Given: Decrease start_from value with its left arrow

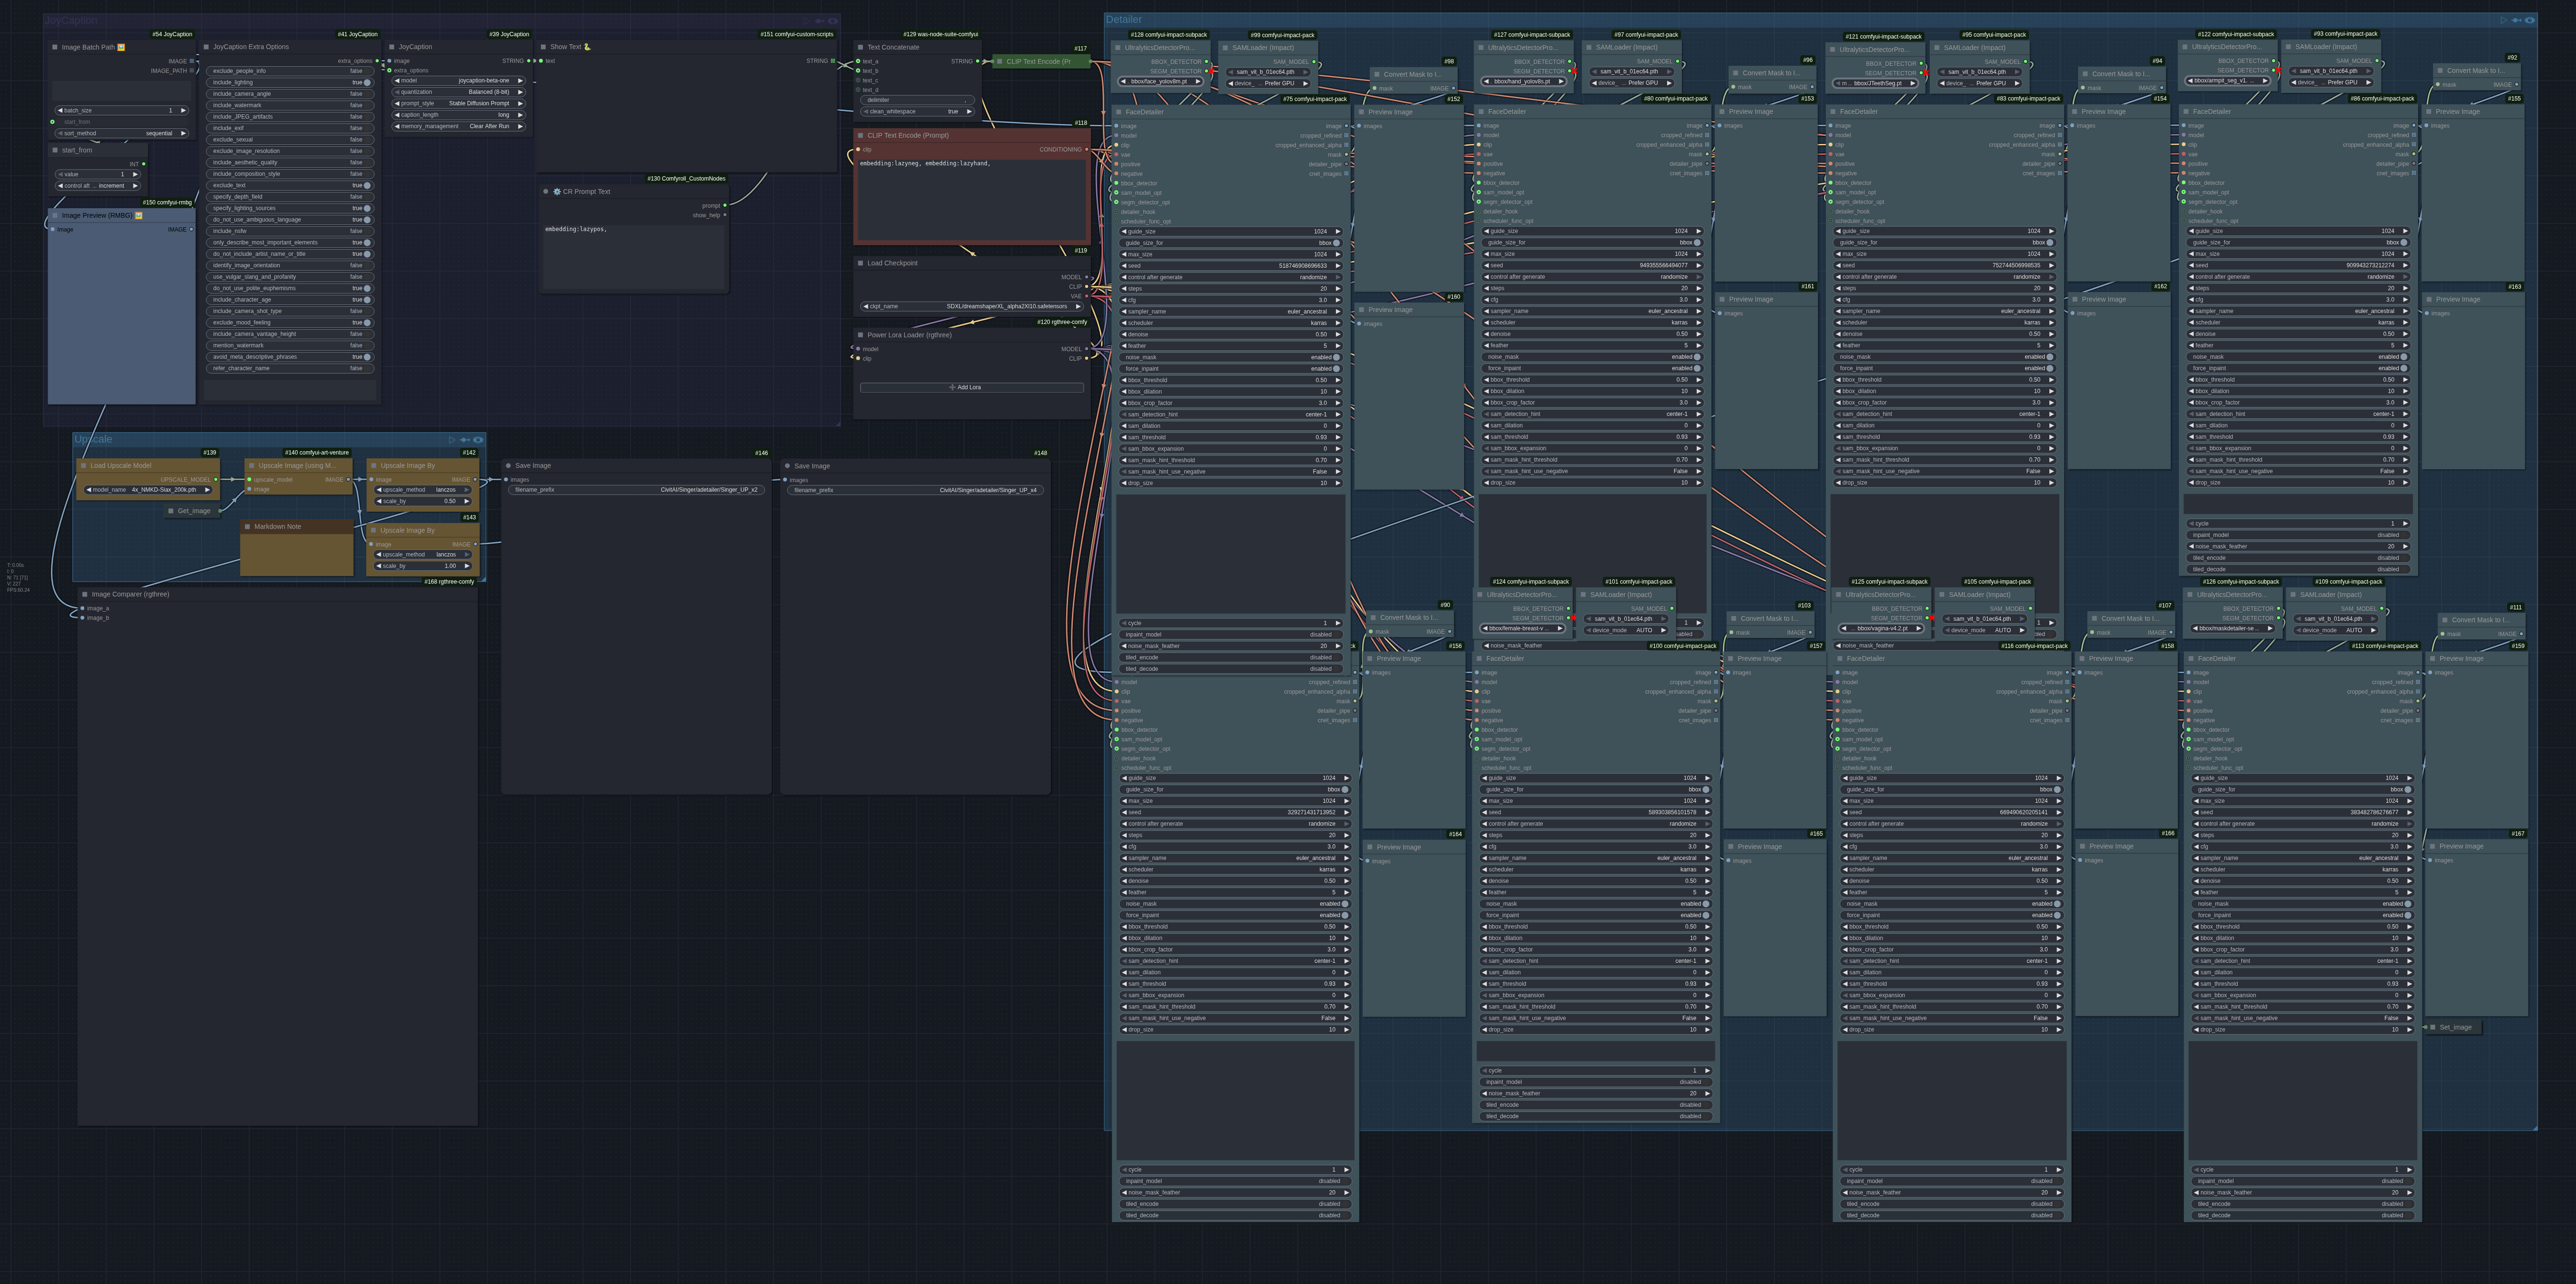Looking at the screenshot, I should tap(61, 174).
